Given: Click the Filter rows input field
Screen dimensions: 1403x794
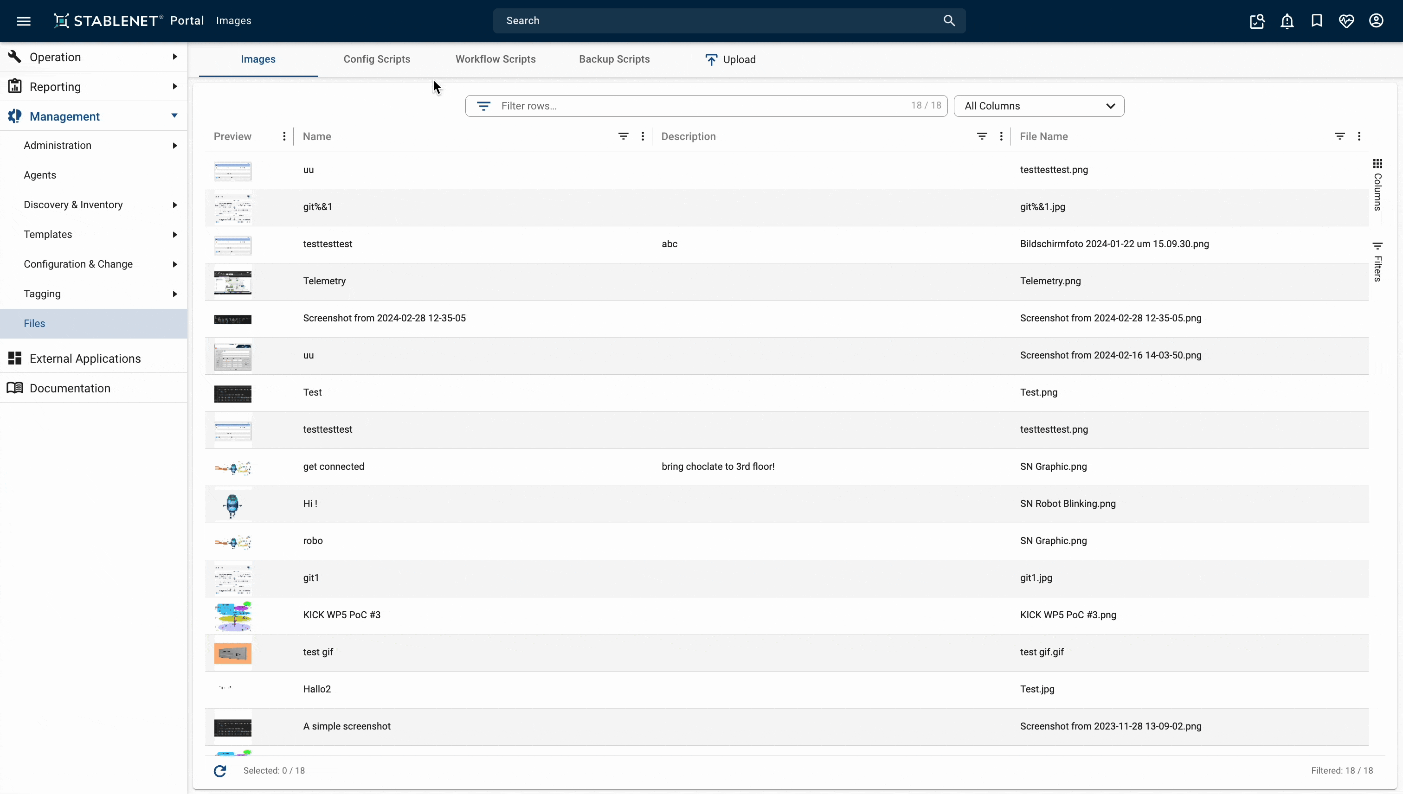Looking at the screenshot, I should (x=706, y=106).
